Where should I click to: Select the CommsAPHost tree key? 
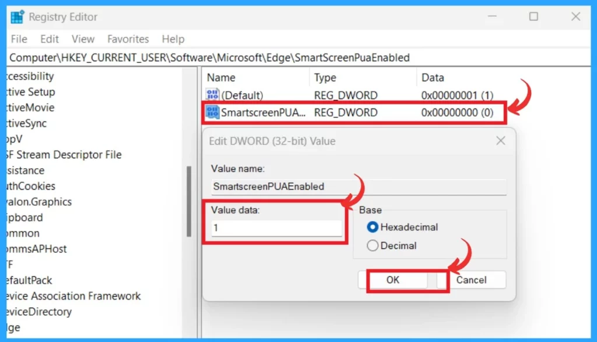tap(37, 249)
